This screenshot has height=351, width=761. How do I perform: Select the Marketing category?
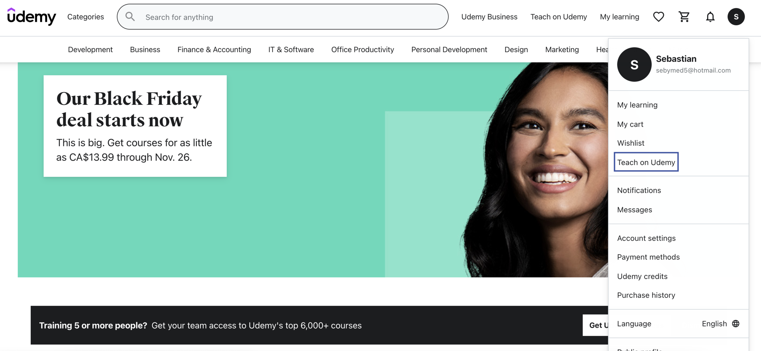click(x=562, y=50)
